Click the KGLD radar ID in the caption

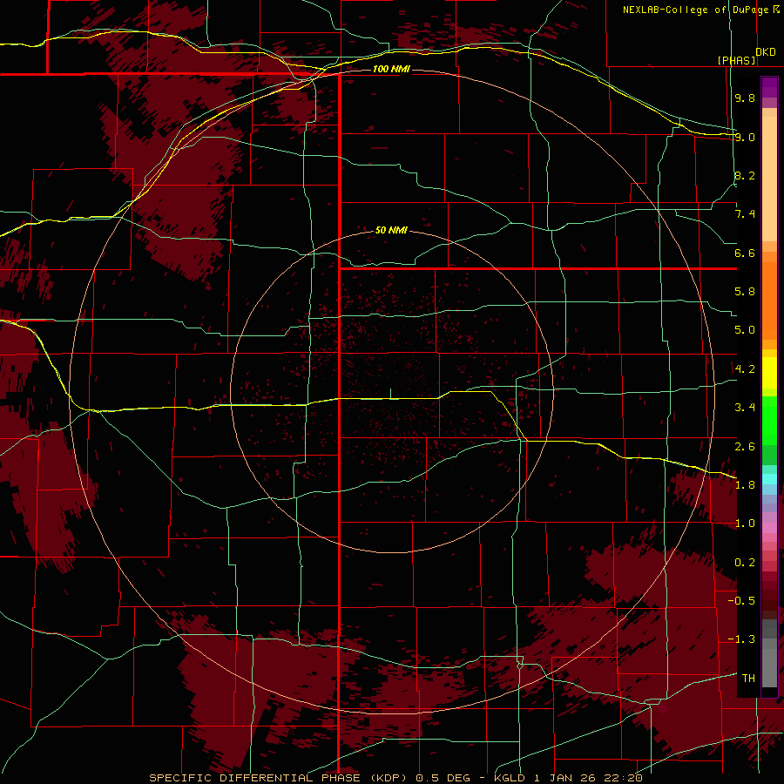(510, 778)
